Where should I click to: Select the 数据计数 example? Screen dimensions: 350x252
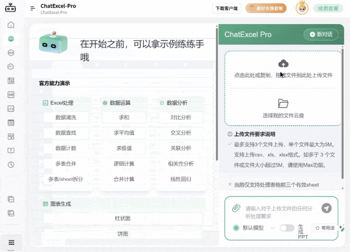(66, 148)
